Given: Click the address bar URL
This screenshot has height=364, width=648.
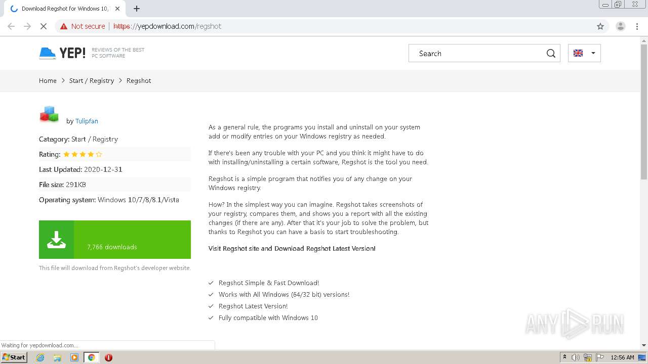Looking at the screenshot, I should click(x=167, y=26).
